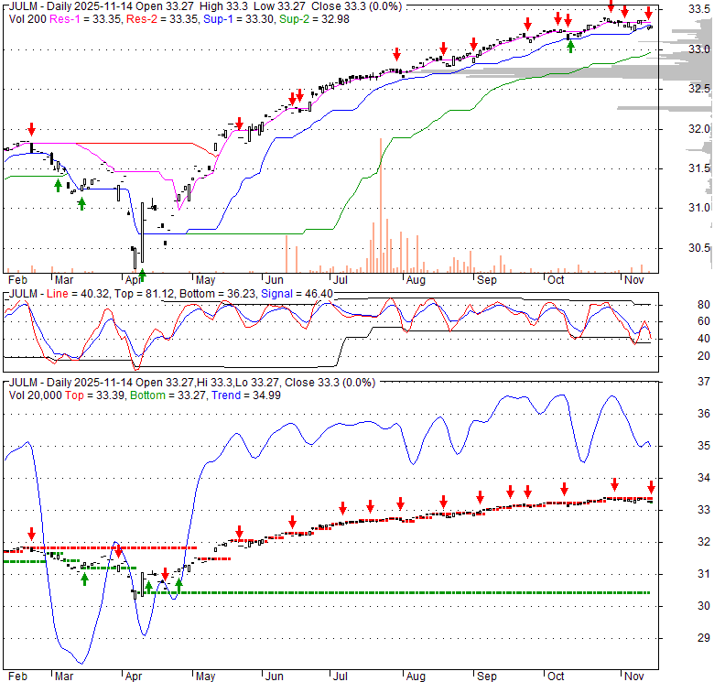Click the 35 axis label, bottom chart
This screenshot has width=714, height=682.
(x=704, y=445)
